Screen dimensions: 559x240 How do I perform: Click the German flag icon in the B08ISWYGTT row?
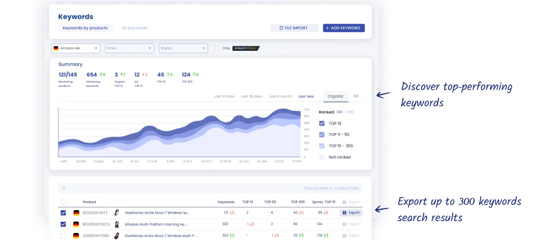(76, 213)
